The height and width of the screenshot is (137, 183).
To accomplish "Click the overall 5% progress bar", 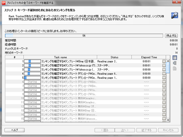I will click(84, 36).
